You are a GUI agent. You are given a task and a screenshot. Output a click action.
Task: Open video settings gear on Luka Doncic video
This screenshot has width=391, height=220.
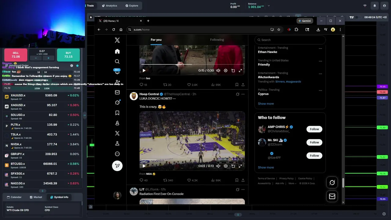[225, 166]
